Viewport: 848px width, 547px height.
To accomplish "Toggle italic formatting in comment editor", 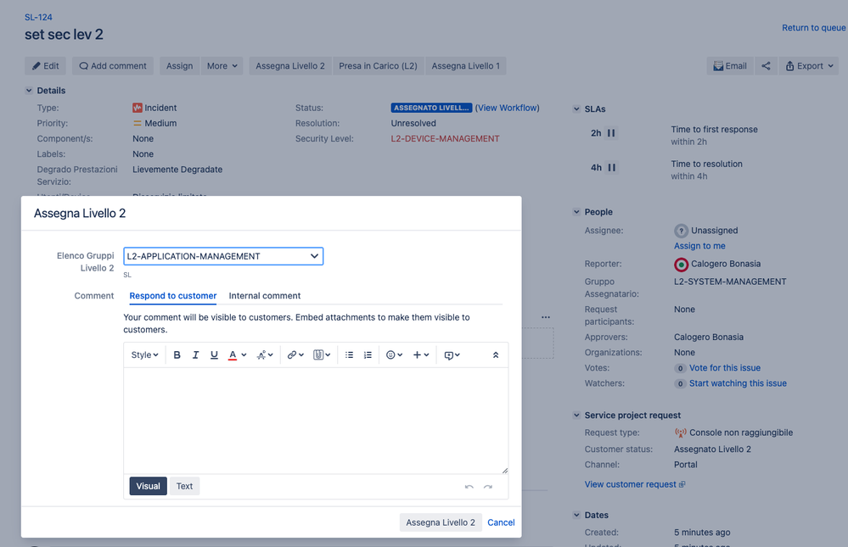I will coord(195,355).
